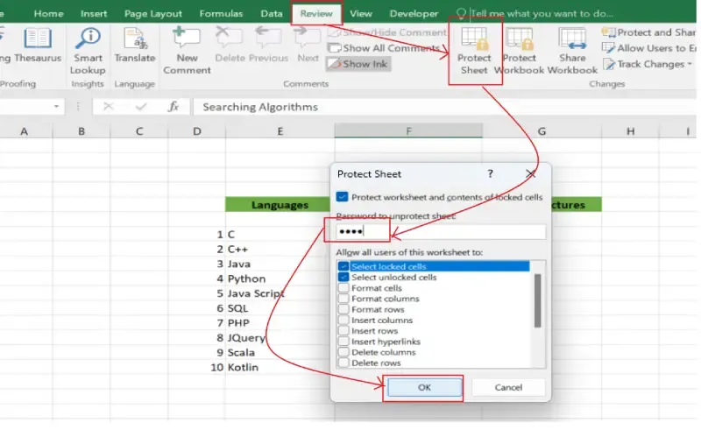Viewport: 701px width, 444px height.
Task: Open the Insert ribbon tab
Action: click(94, 13)
